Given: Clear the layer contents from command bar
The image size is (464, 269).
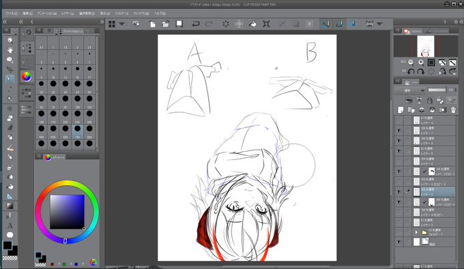Looking at the screenshot, I should click(226, 25).
